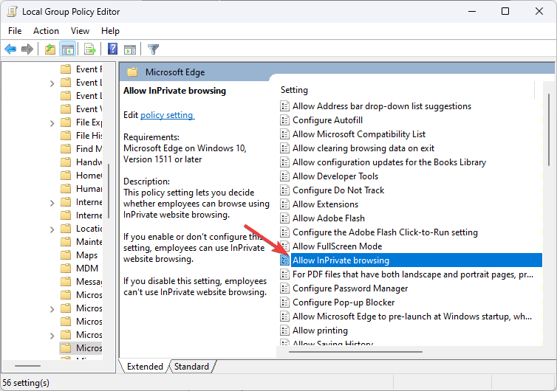Click icon of selected Allow InPrivate browsing
This screenshot has width=557, height=391.
click(x=284, y=260)
